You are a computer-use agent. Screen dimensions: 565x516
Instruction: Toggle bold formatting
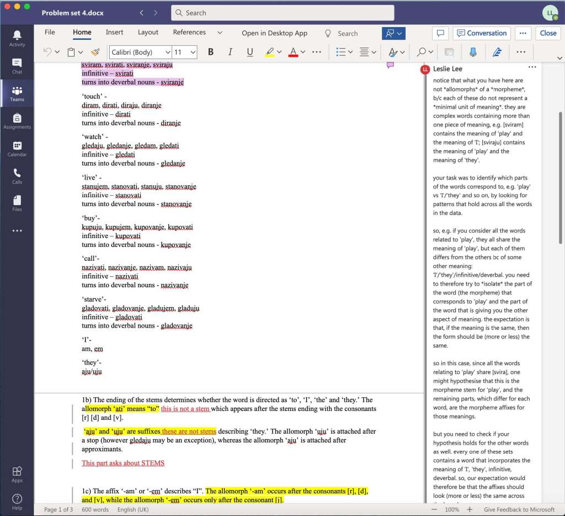click(x=210, y=51)
